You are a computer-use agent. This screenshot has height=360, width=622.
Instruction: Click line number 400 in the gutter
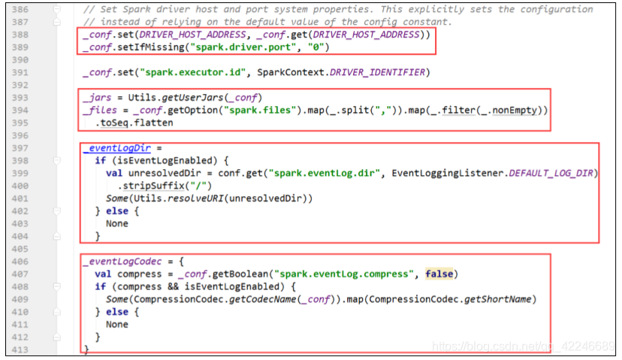pos(20,186)
